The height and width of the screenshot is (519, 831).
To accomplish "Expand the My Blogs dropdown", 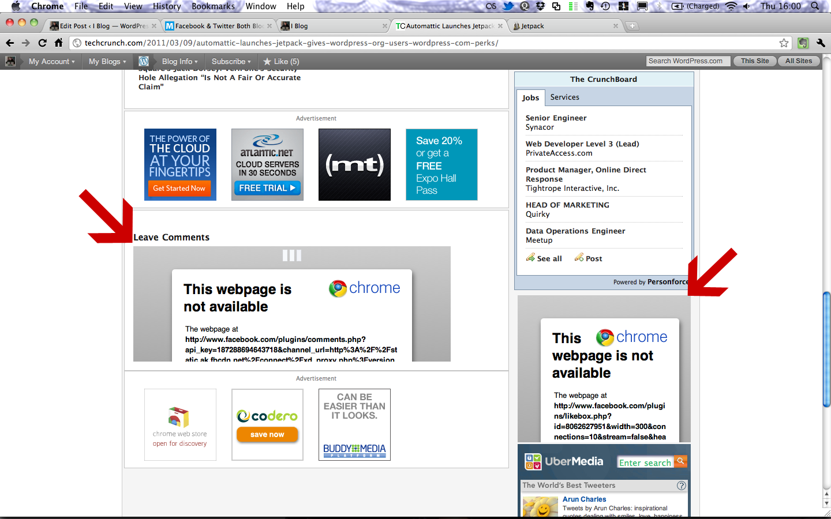I will (x=107, y=61).
